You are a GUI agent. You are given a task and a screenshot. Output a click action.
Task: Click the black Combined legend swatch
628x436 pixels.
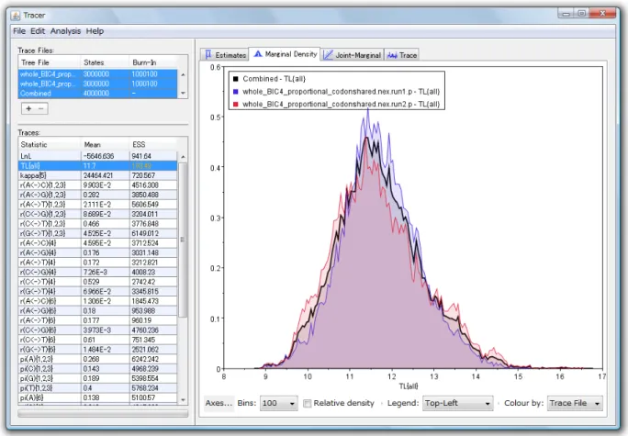coord(236,79)
